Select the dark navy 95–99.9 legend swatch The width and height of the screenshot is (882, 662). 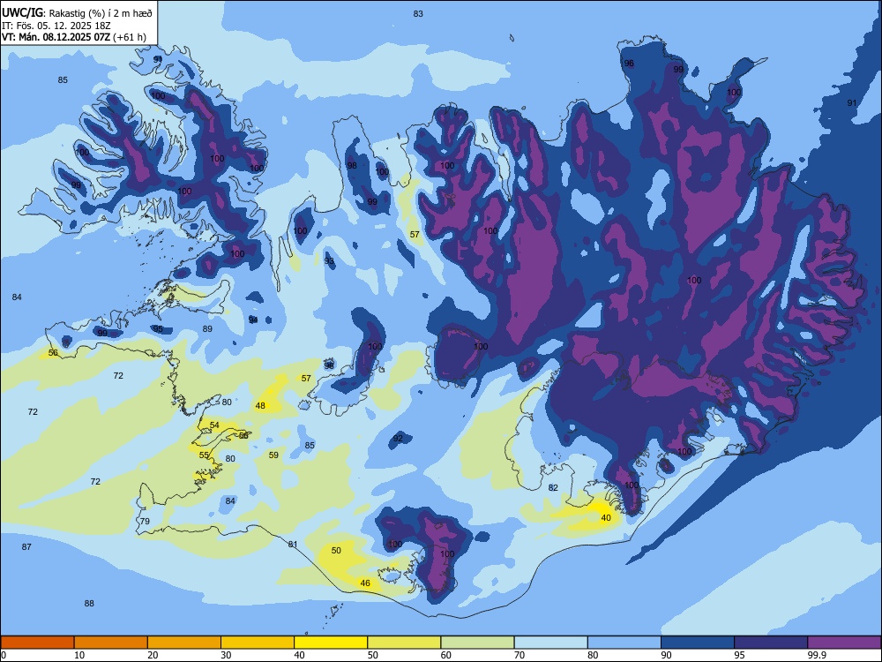(771, 643)
